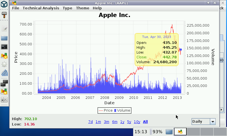Close the Apple Inc. chart window
227x136 pixels.
pos(215,3)
